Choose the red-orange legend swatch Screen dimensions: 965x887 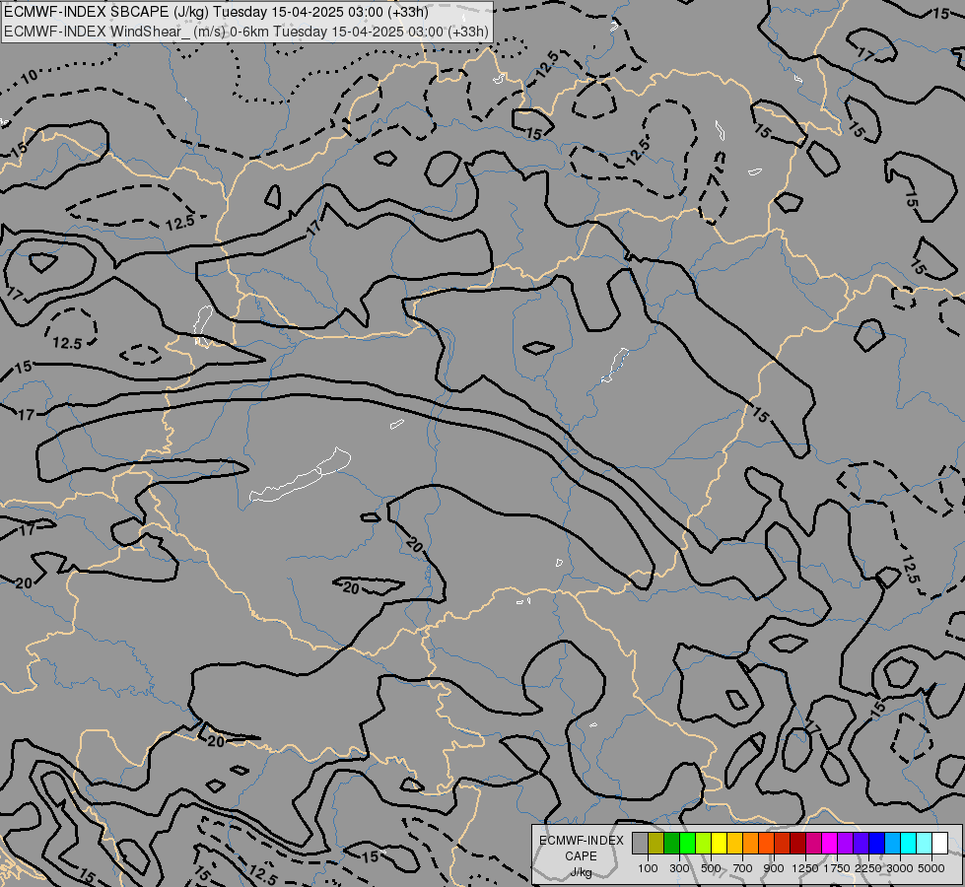[x=766, y=844]
